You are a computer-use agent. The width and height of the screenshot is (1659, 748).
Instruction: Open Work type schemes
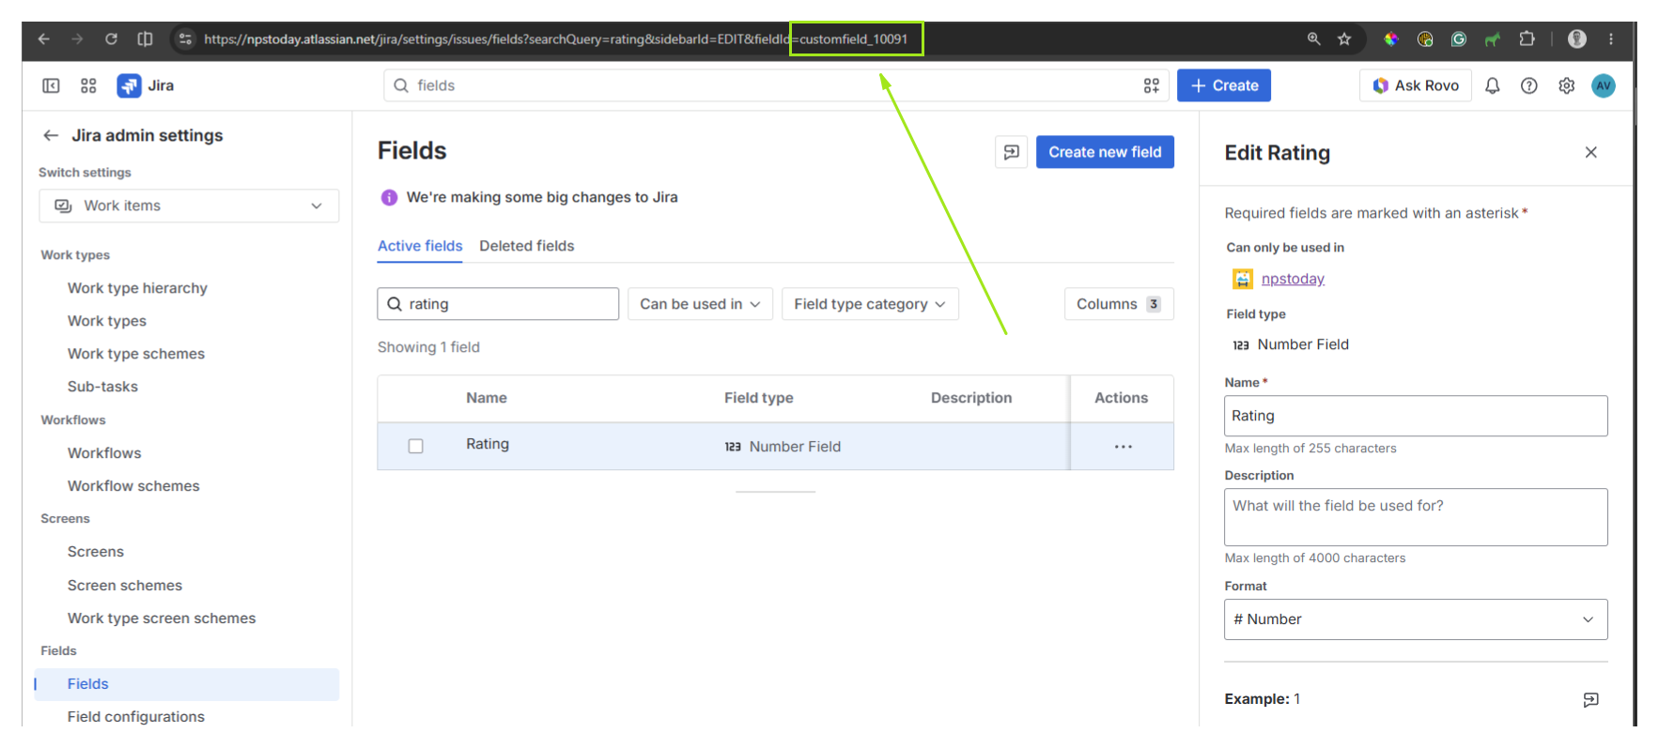pos(136,354)
